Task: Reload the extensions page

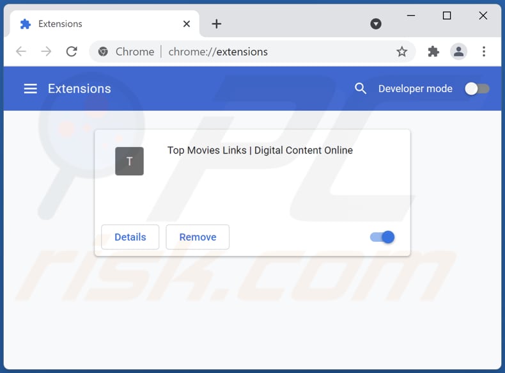Action: point(72,51)
